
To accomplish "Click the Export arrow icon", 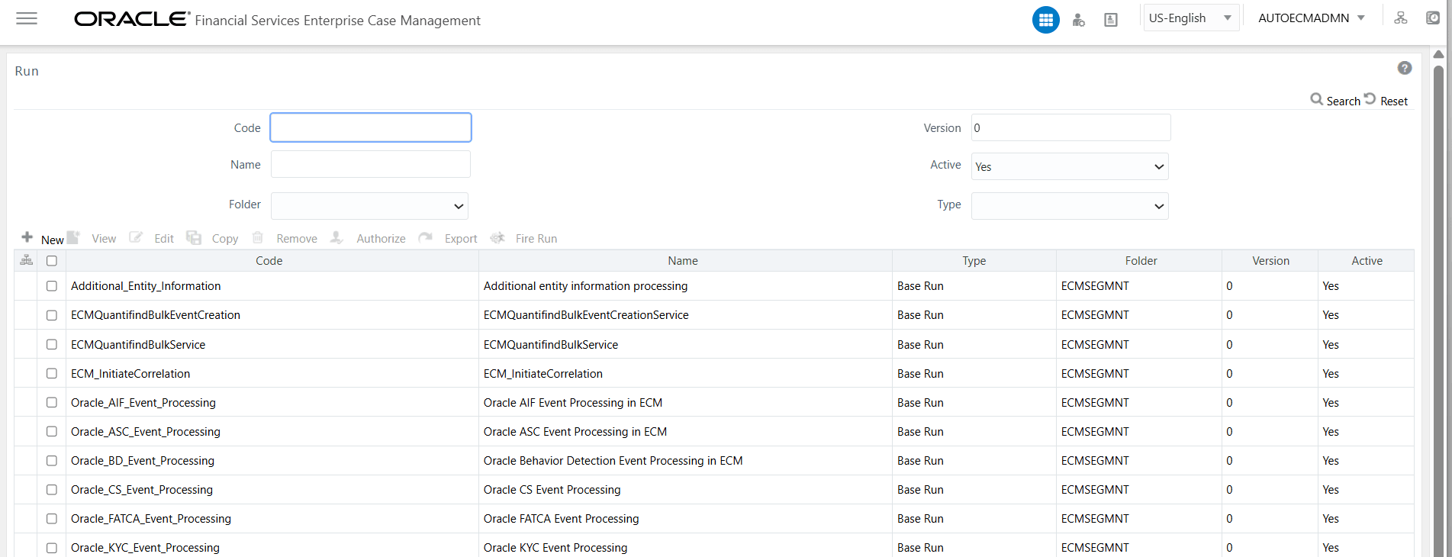I will coord(425,237).
